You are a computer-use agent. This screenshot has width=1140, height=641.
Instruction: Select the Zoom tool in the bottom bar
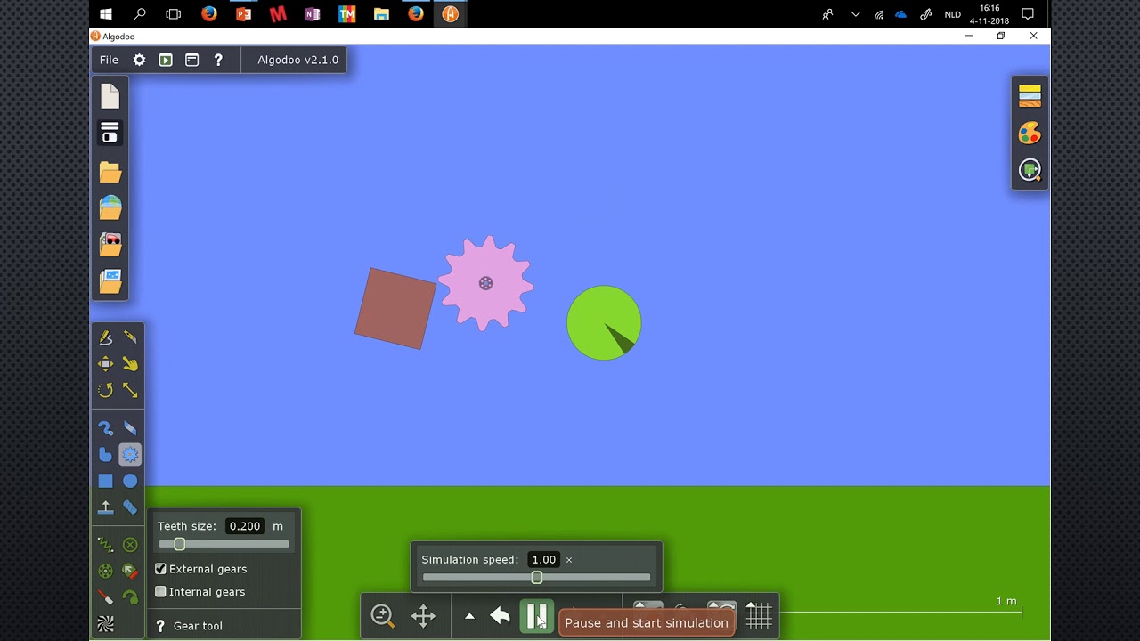(382, 615)
